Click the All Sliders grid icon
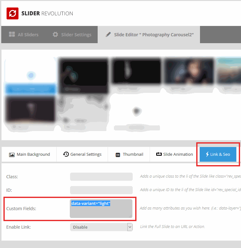 click(x=12, y=34)
